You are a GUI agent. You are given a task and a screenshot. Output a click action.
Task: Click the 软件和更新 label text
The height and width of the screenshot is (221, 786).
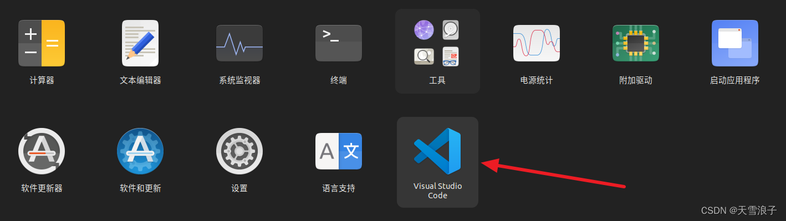[140, 188]
